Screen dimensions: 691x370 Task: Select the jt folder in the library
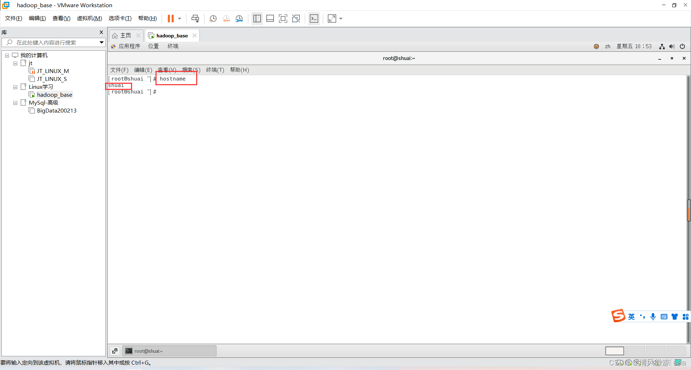pyautogui.click(x=27, y=63)
